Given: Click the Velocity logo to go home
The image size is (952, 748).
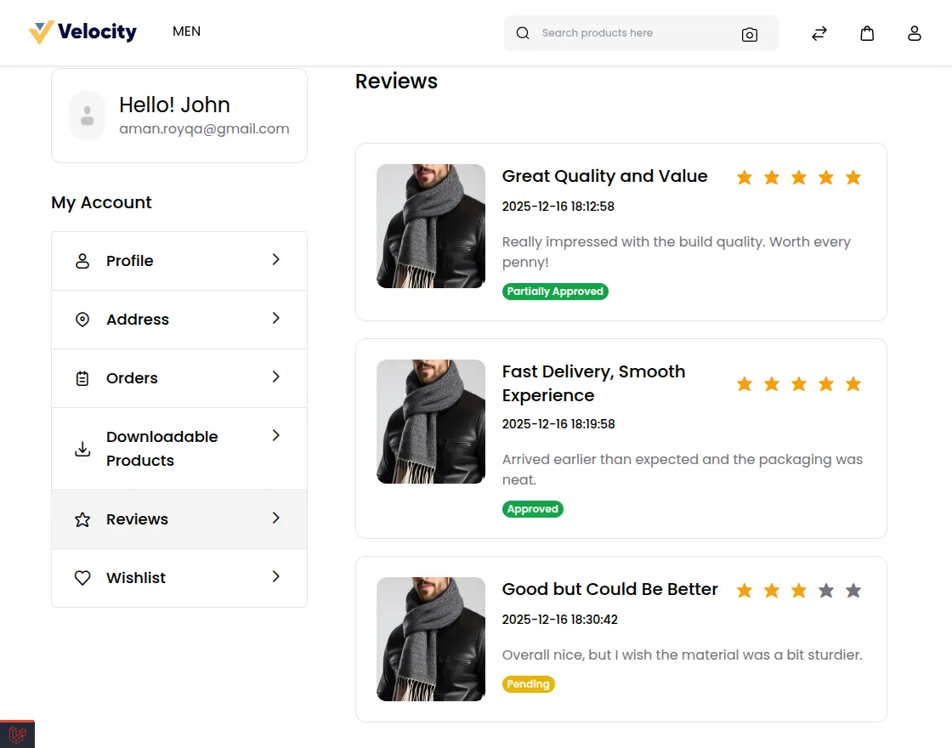Looking at the screenshot, I should 82,31.
